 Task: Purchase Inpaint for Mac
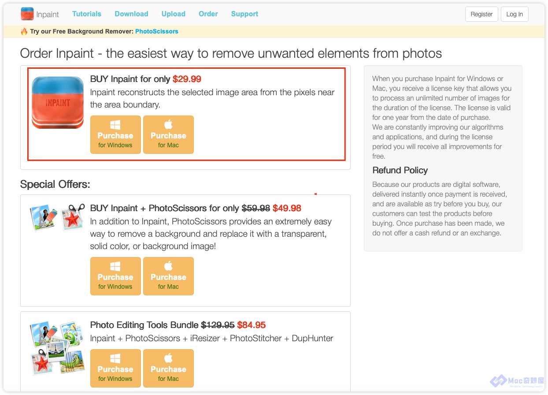point(168,135)
